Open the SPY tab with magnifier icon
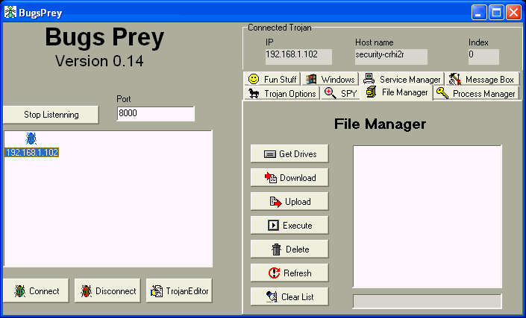This screenshot has height=318, width=526. [x=340, y=93]
